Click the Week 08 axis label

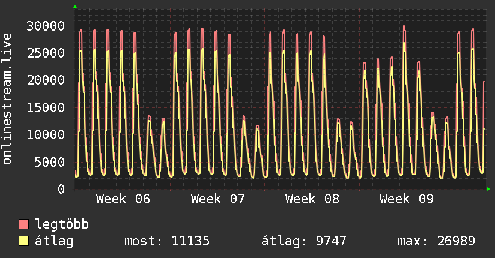click(x=312, y=199)
